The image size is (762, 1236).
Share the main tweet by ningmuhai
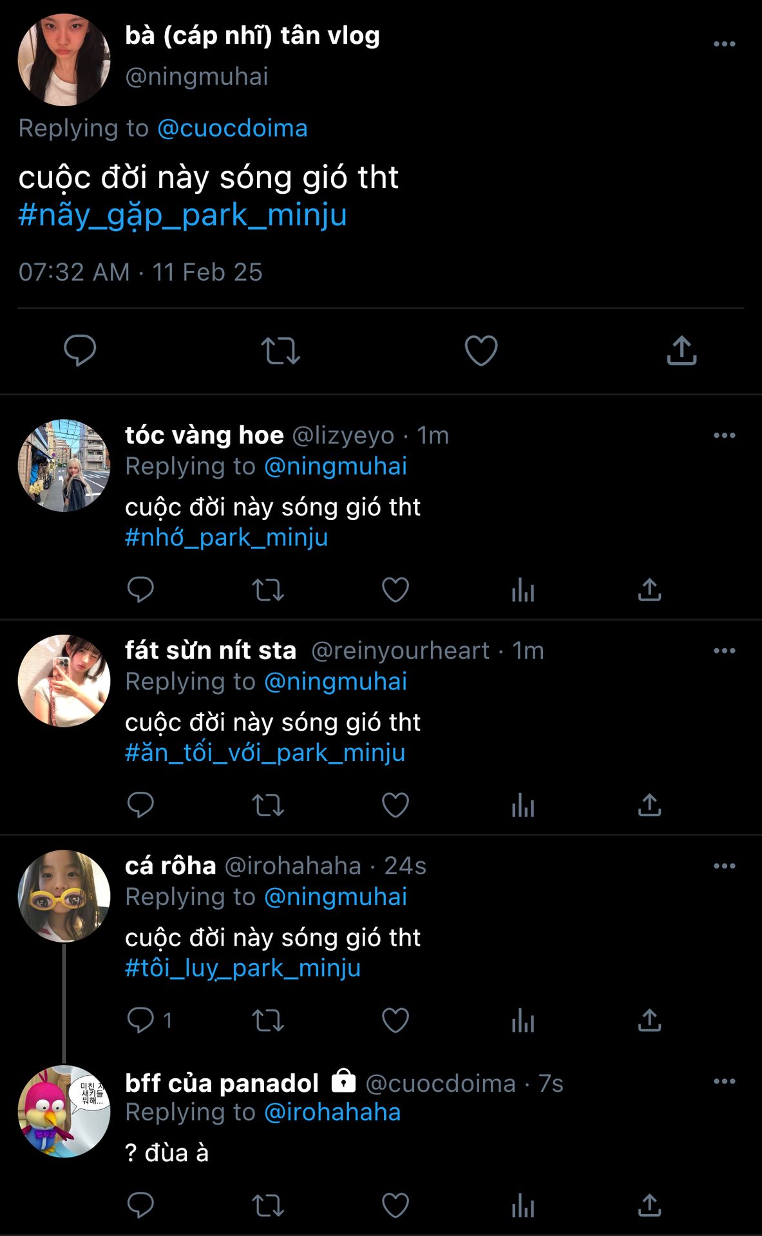(x=681, y=351)
